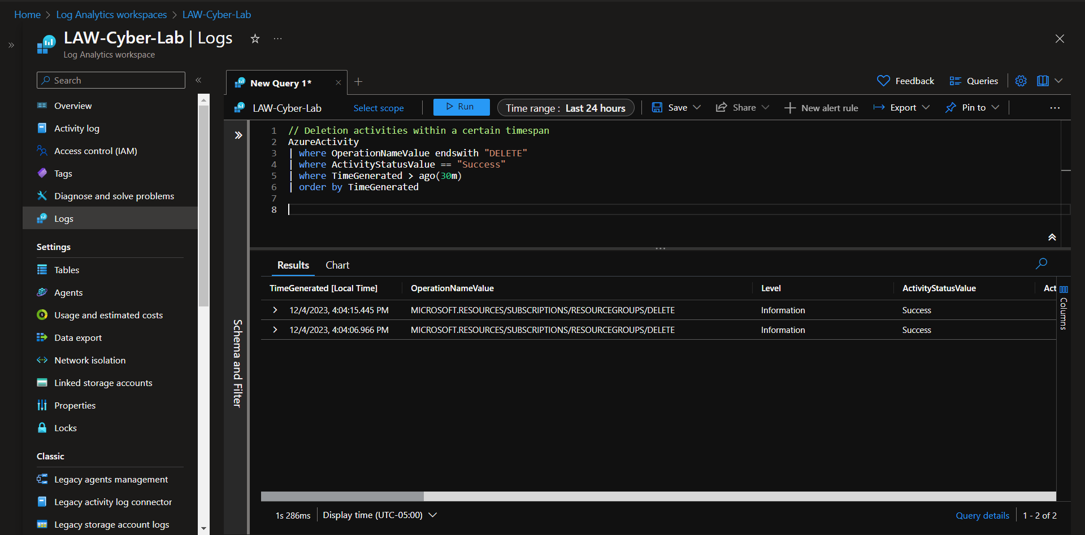
Task: Expand the chevron next to book icon
Action: (1059, 81)
